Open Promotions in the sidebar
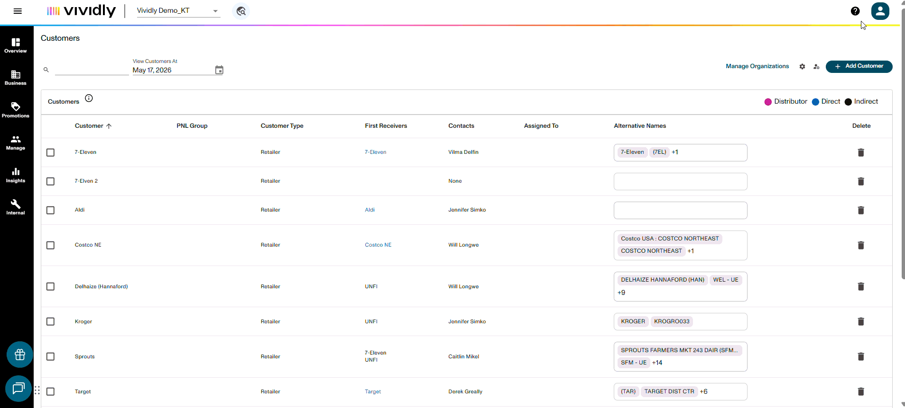Image resolution: width=905 pixels, height=408 pixels. click(16, 110)
